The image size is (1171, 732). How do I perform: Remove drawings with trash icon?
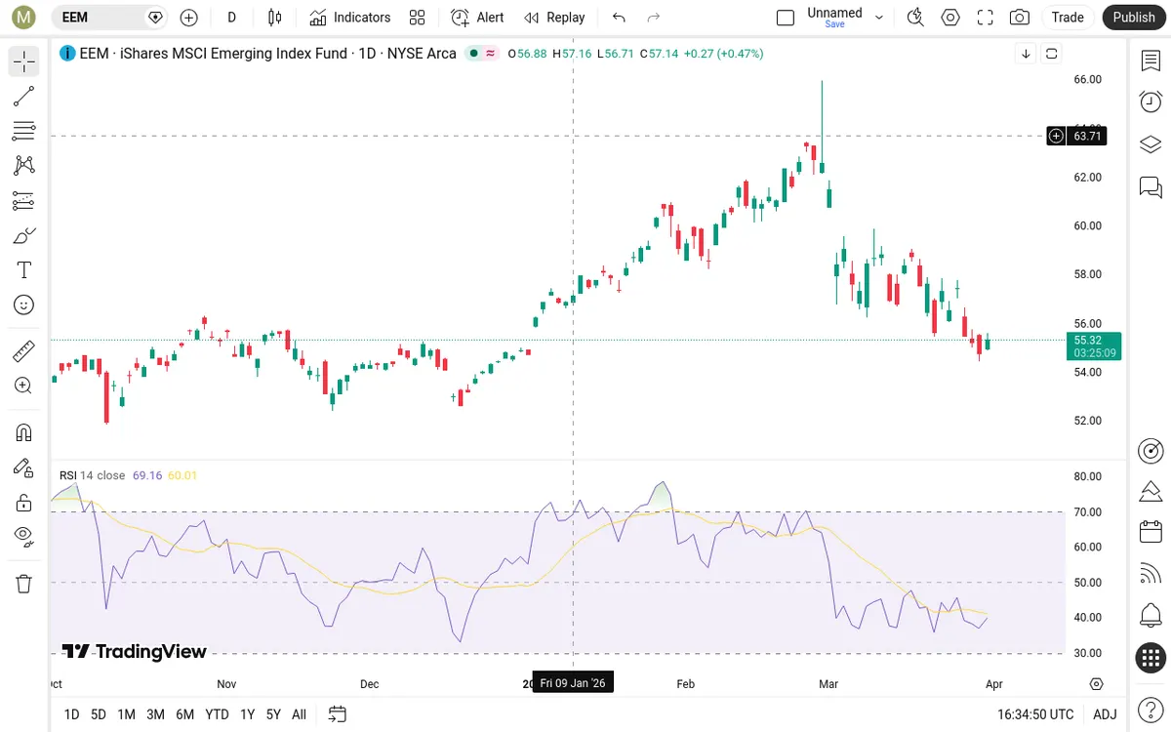tap(24, 584)
